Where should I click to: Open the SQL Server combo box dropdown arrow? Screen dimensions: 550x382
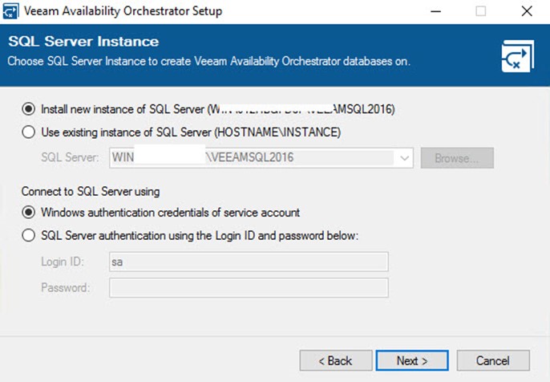tap(404, 158)
